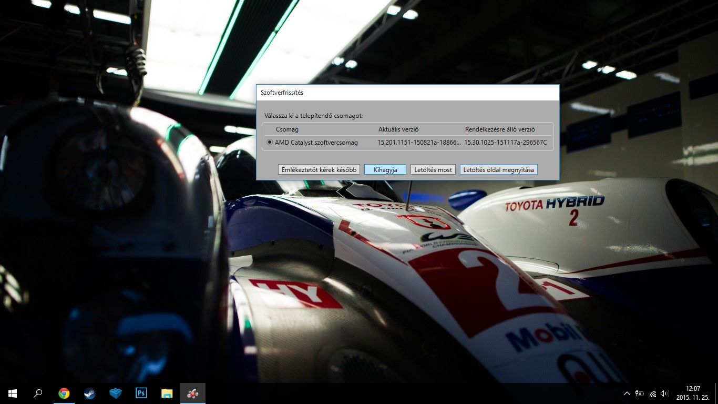Click the current version 15.201.1151 value
This screenshot has height=404, width=718.
click(x=419, y=142)
